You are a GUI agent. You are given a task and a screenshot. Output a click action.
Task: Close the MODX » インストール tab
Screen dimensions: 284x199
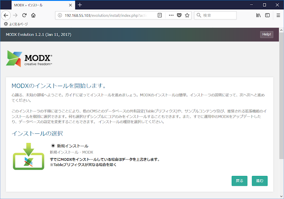[71, 5]
